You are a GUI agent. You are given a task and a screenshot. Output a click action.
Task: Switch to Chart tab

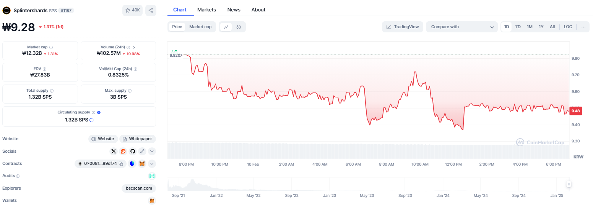pos(180,10)
